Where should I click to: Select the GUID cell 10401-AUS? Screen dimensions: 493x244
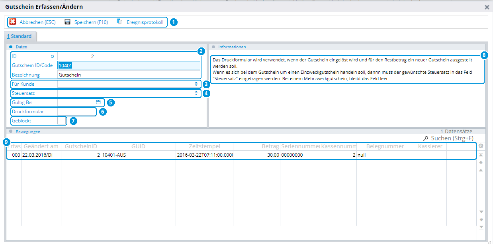[138, 155]
